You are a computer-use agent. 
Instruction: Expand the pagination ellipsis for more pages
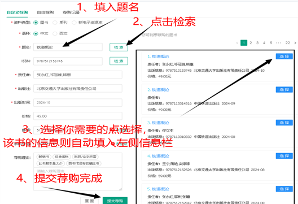(x=278, y=43)
